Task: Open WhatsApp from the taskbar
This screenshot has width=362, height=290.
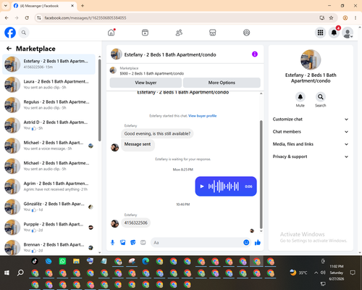Action: [x=62, y=261]
